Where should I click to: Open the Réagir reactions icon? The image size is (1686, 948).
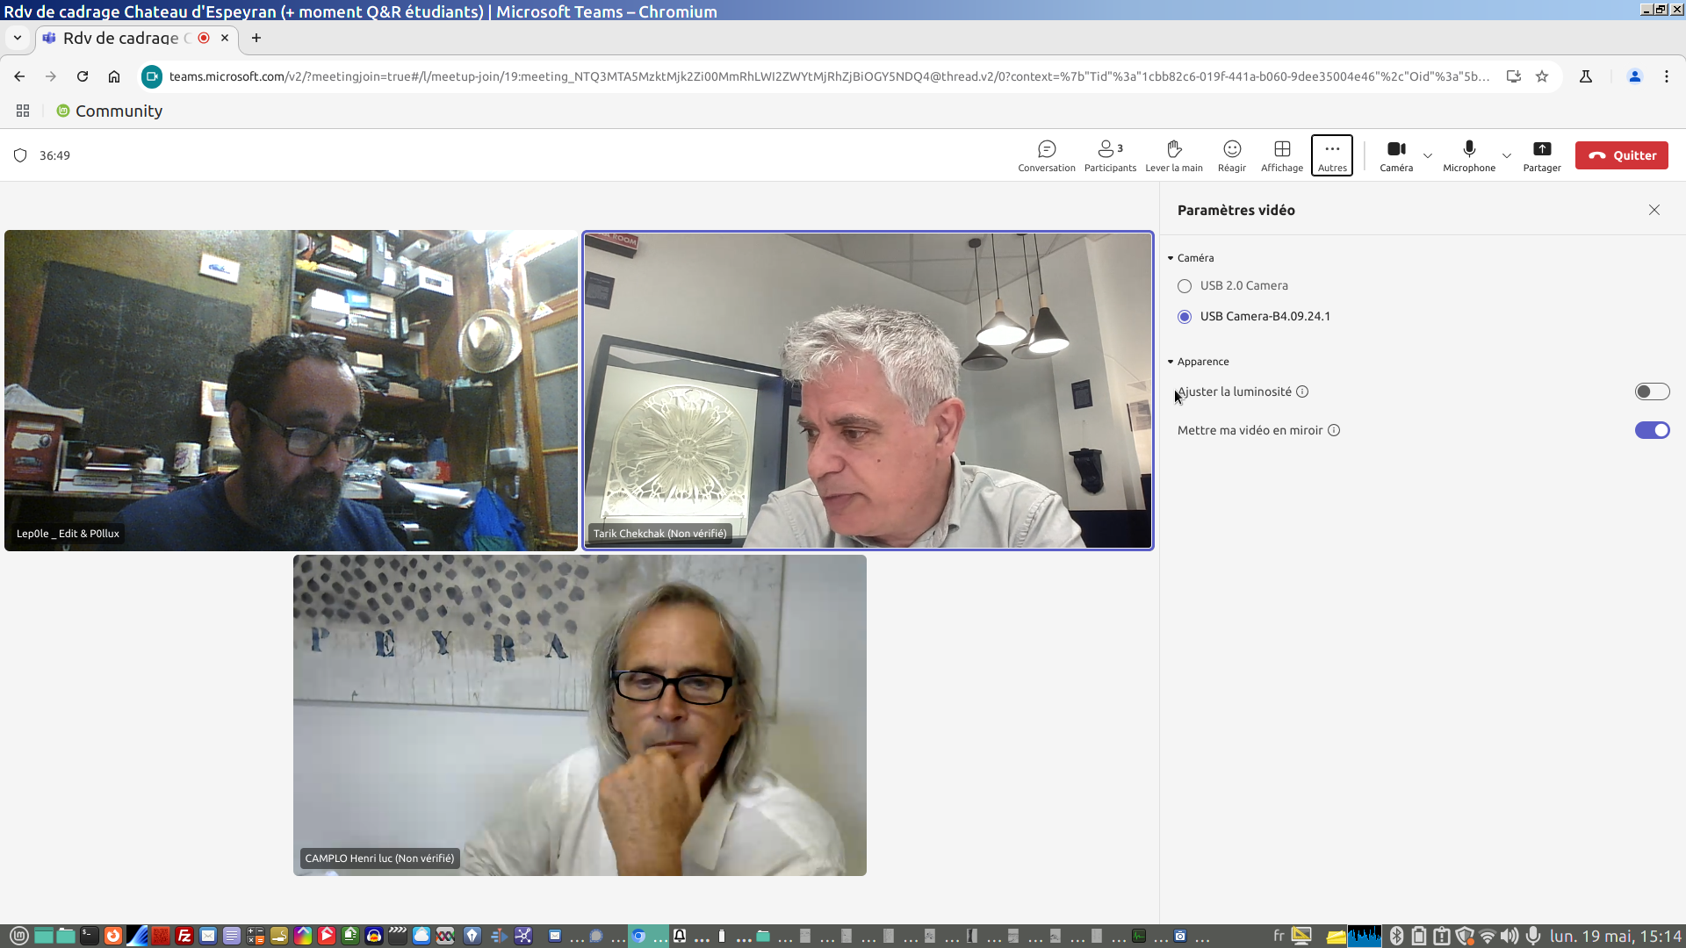[1231, 155]
